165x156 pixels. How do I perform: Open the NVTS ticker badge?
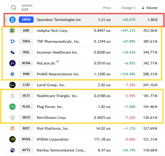click(x=26, y=150)
